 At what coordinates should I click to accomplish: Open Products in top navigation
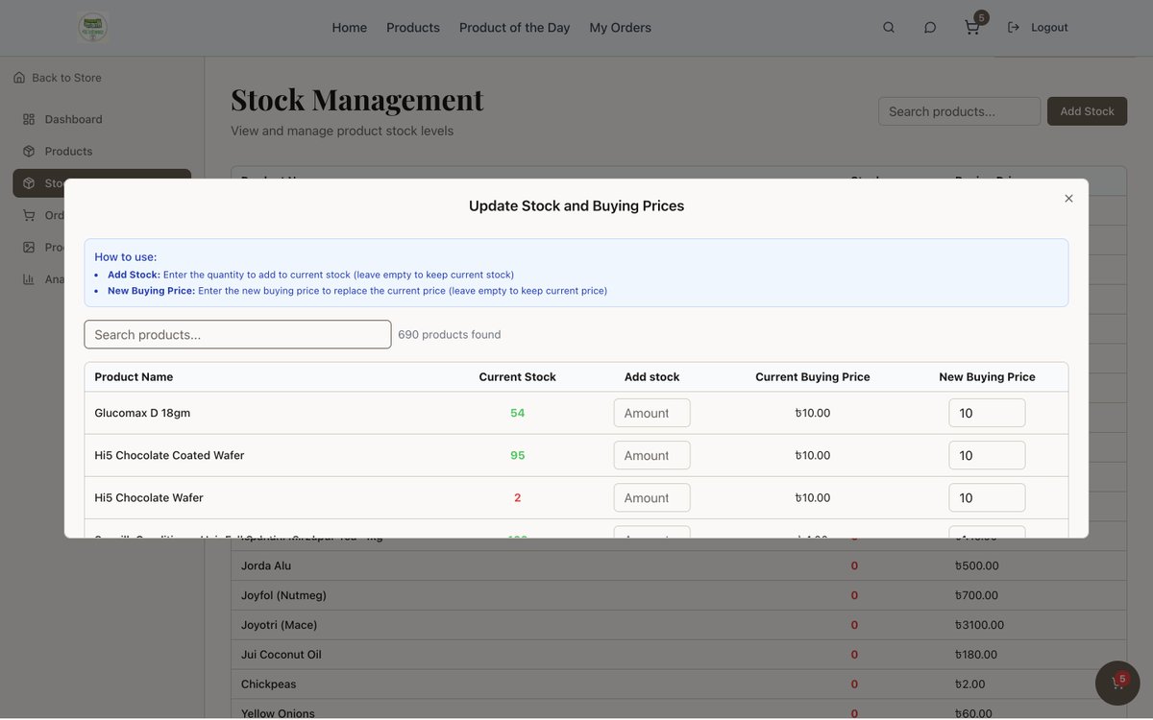413,28
